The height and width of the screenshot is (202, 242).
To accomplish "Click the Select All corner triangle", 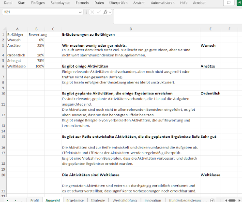I will click(x=4, y=29).
